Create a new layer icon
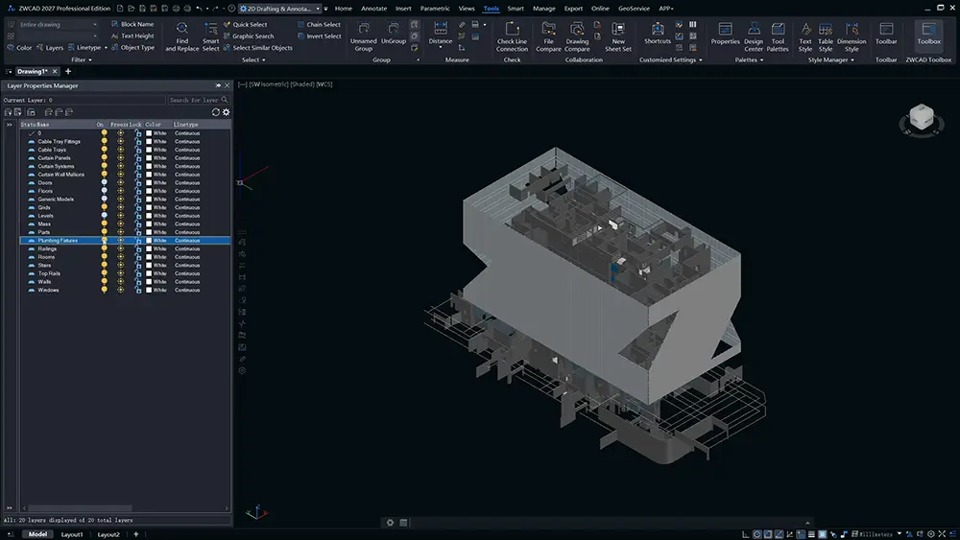The width and height of the screenshot is (960, 540). (x=48, y=112)
